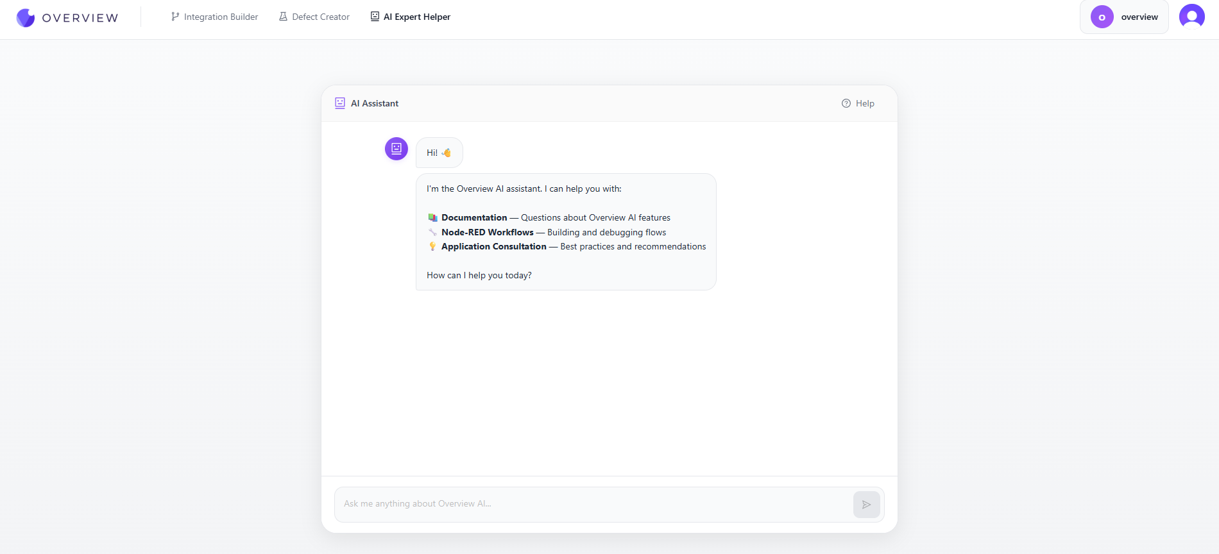Click the AI Expert Helper robot icon
Viewport: 1219px width, 554px height.
click(x=375, y=17)
